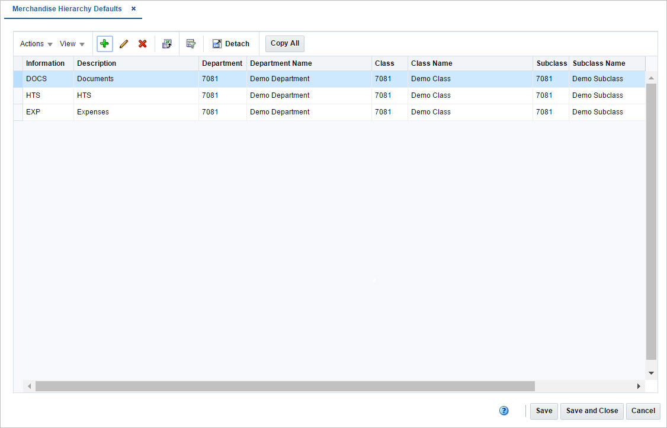Click the horizontal scrollbar left arrow
Screen dimensions: 667x428
pyautogui.click(x=30, y=387)
